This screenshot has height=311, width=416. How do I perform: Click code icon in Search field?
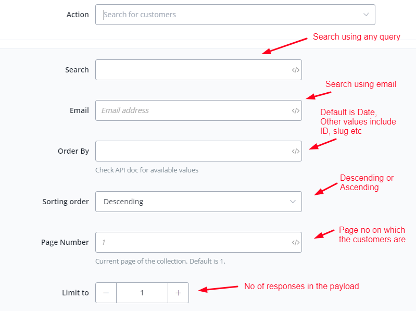(295, 70)
